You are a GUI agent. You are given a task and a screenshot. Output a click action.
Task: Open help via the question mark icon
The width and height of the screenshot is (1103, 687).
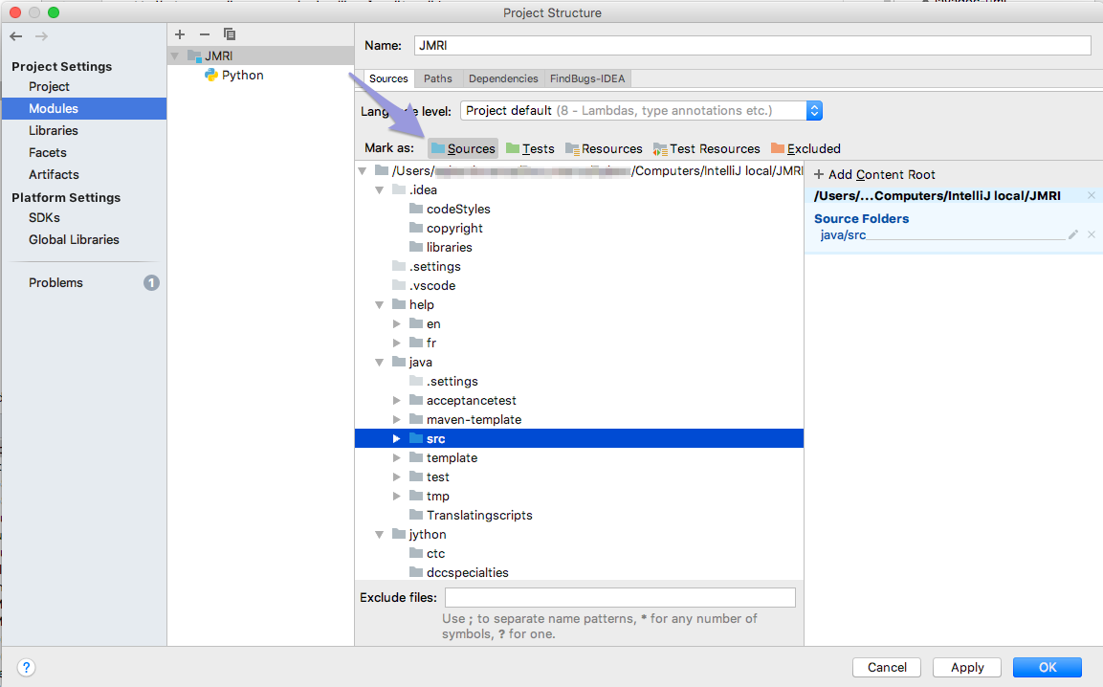[x=26, y=667]
